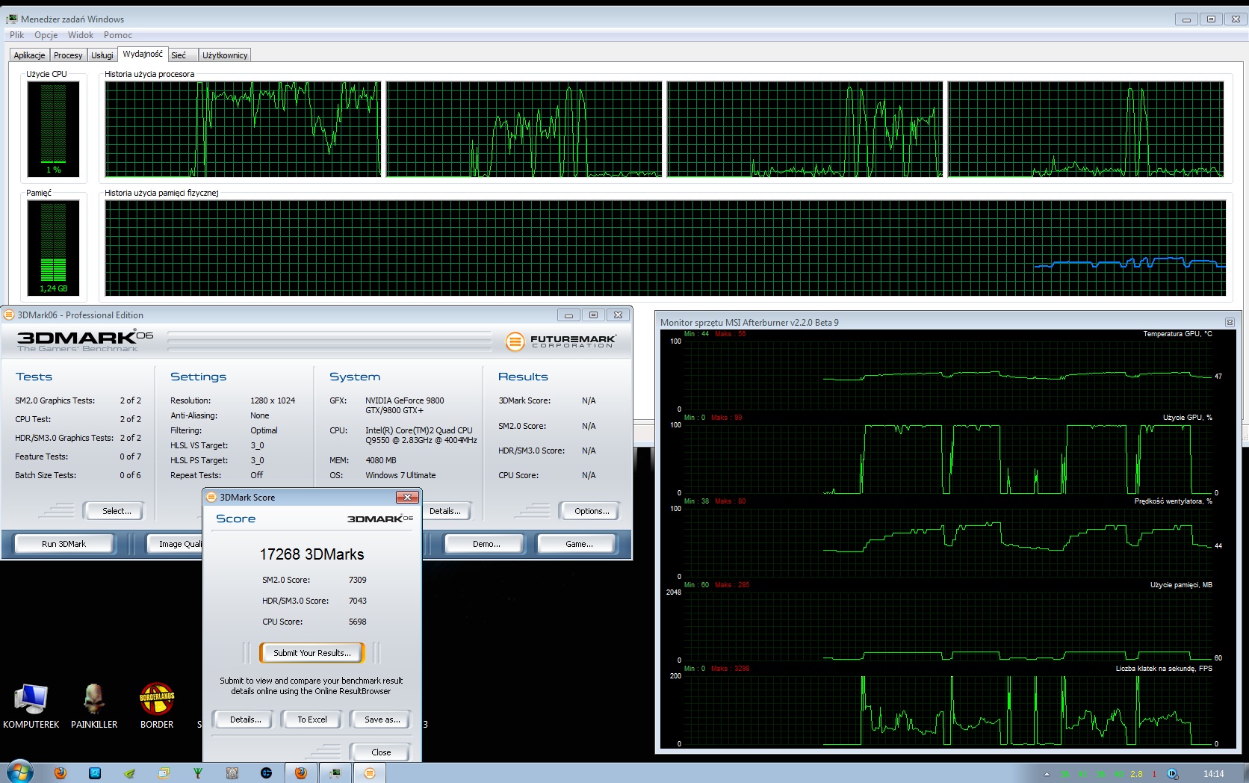1249x783 pixels.
Task: Click Save as in score dialog
Action: click(x=382, y=719)
